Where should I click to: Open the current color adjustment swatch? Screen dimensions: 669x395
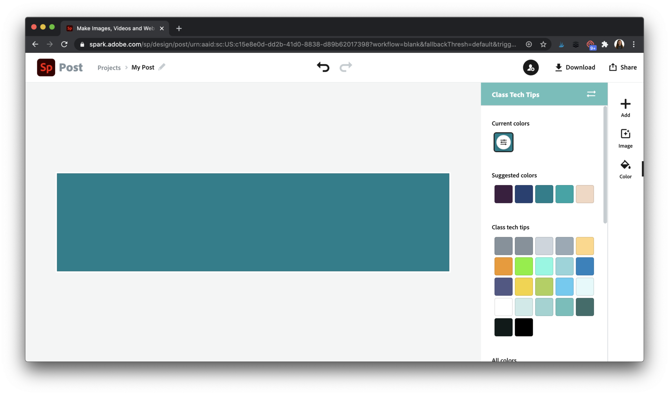point(503,142)
